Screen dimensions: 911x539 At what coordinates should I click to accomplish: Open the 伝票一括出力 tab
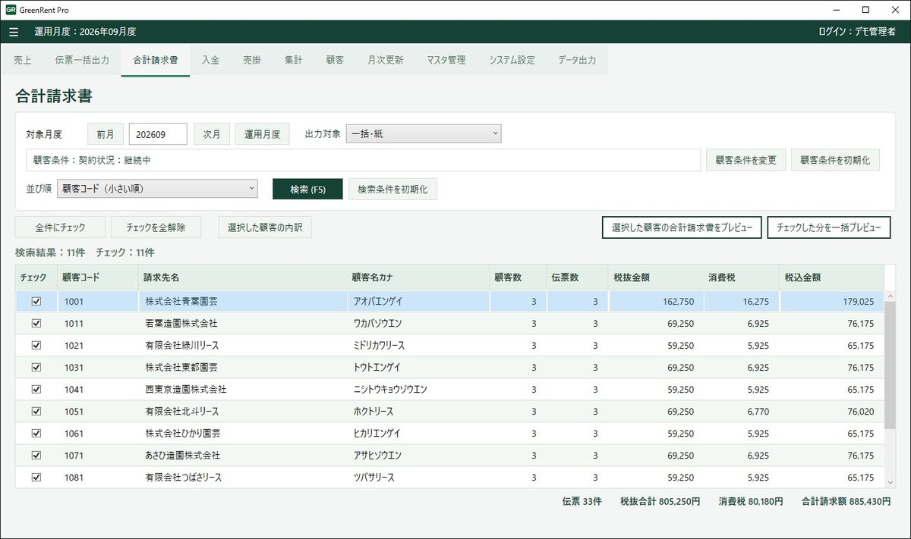point(82,60)
